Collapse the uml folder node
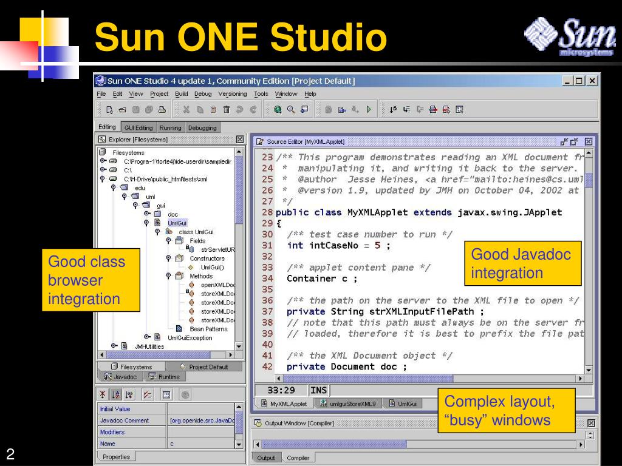 pos(125,197)
